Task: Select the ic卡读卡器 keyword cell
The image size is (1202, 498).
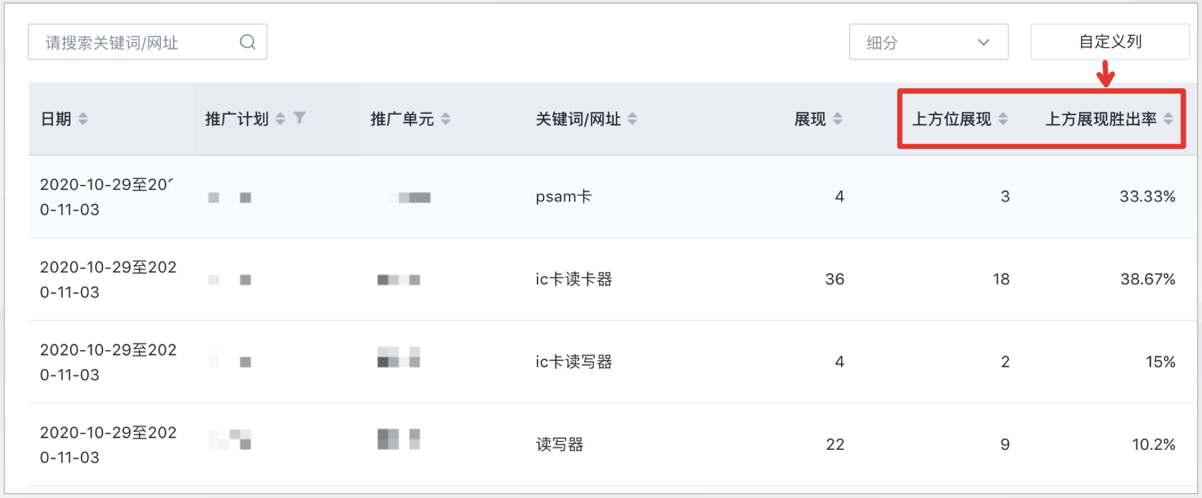Action: 573,279
